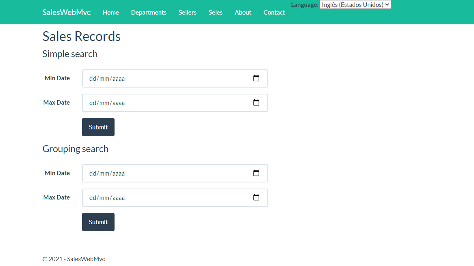This screenshot has width=474, height=266.
Task: Submit the Grouping search form
Action: pyautogui.click(x=98, y=222)
